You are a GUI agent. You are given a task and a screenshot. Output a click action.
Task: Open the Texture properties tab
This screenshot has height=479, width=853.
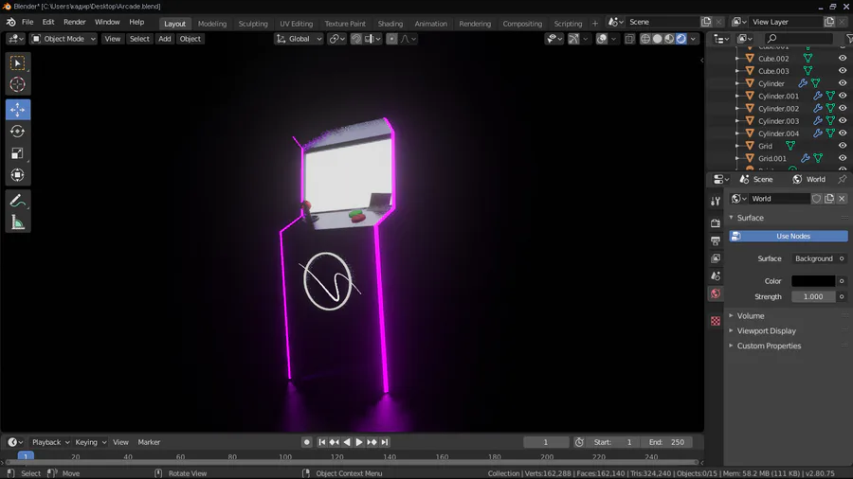click(716, 322)
